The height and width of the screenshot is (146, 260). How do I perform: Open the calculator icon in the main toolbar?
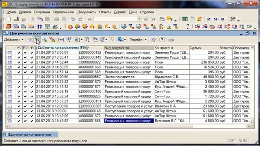(185, 19)
